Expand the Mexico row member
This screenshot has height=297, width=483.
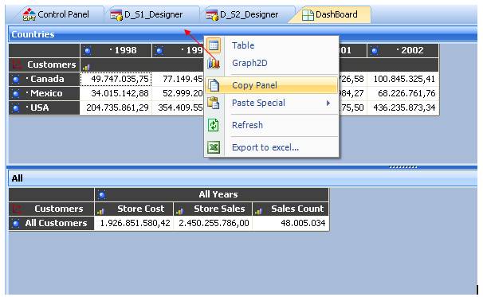click(16, 94)
